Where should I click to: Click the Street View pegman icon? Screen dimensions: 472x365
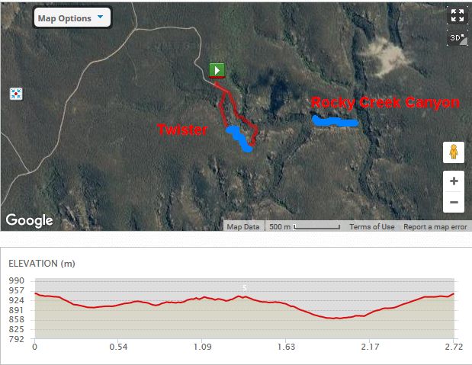(x=454, y=152)
